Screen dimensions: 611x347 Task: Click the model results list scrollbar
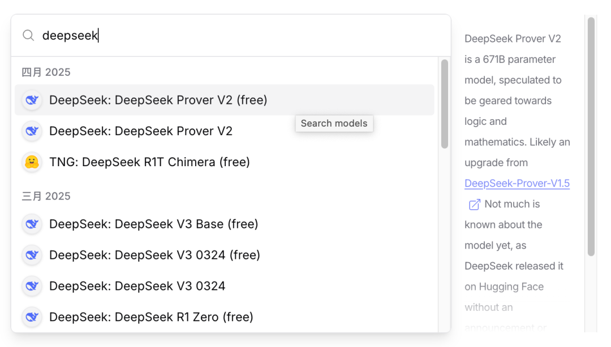click(445, 105)
